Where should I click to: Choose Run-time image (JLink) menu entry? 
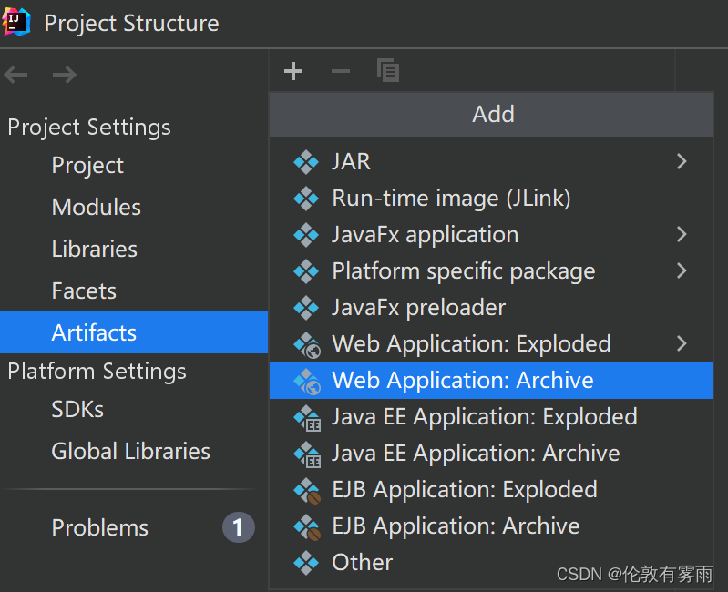(491, 199)
